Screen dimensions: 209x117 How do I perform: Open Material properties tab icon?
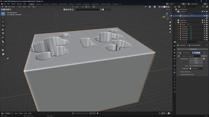pos(174,88)
